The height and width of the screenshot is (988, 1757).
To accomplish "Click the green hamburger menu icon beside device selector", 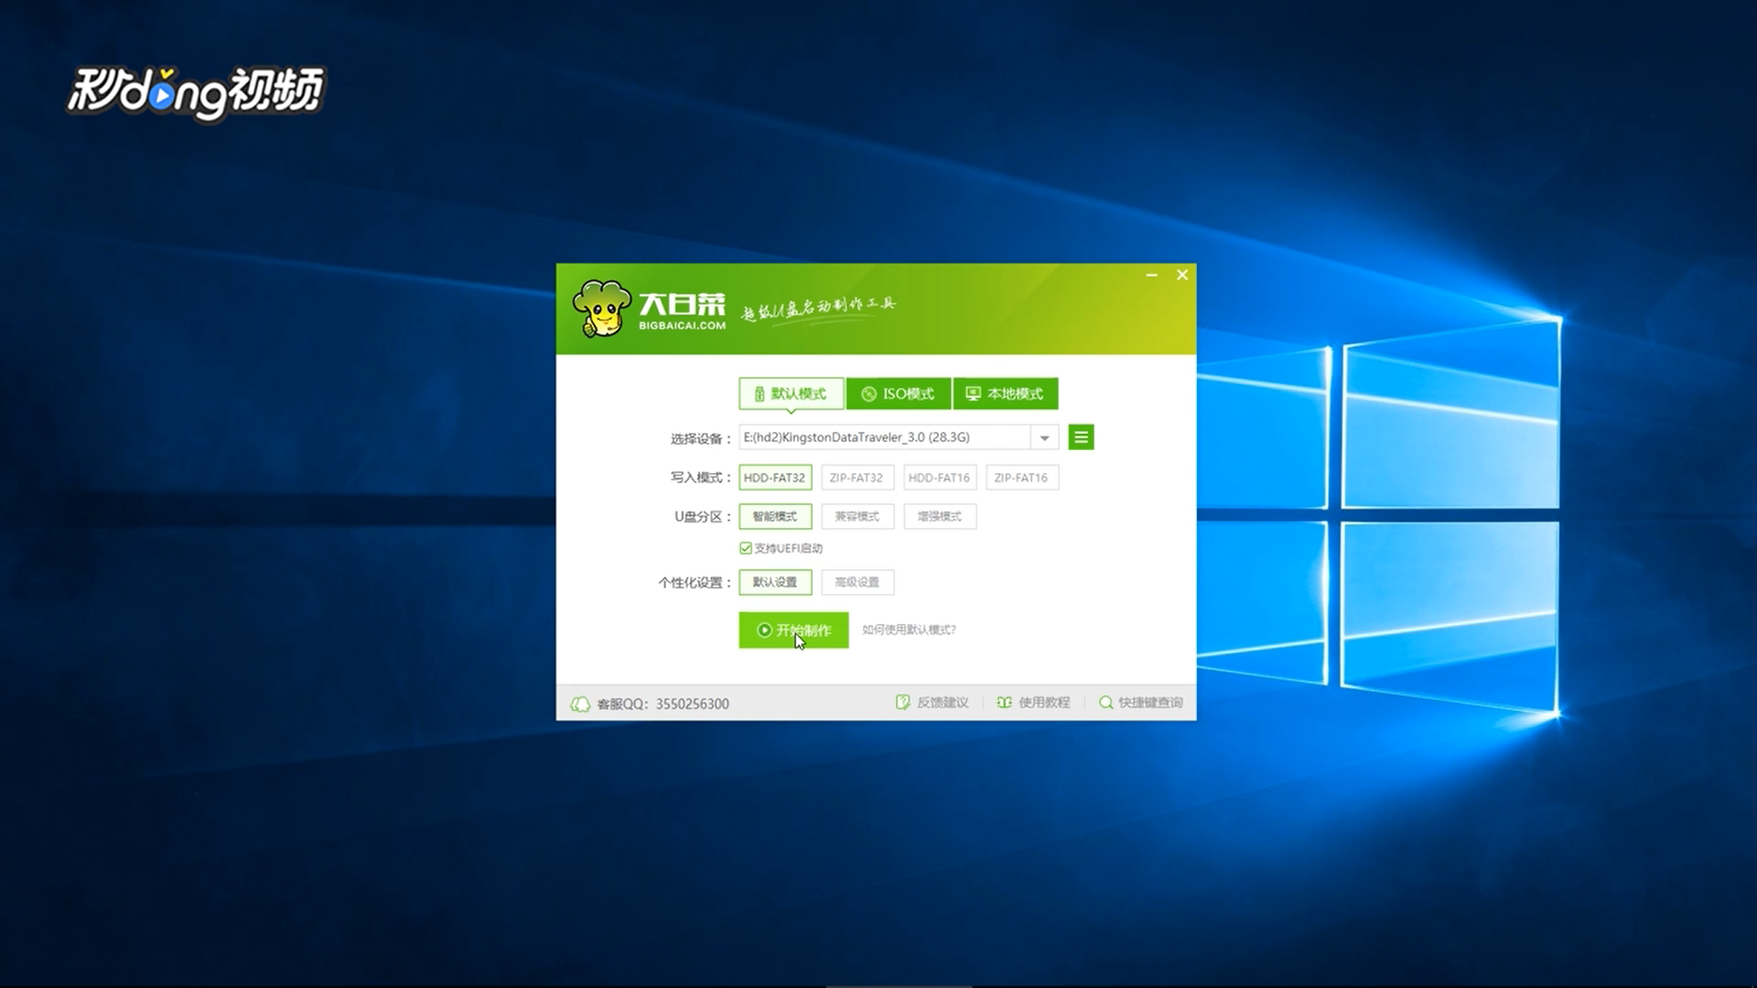I will [x=1081, y=437].
